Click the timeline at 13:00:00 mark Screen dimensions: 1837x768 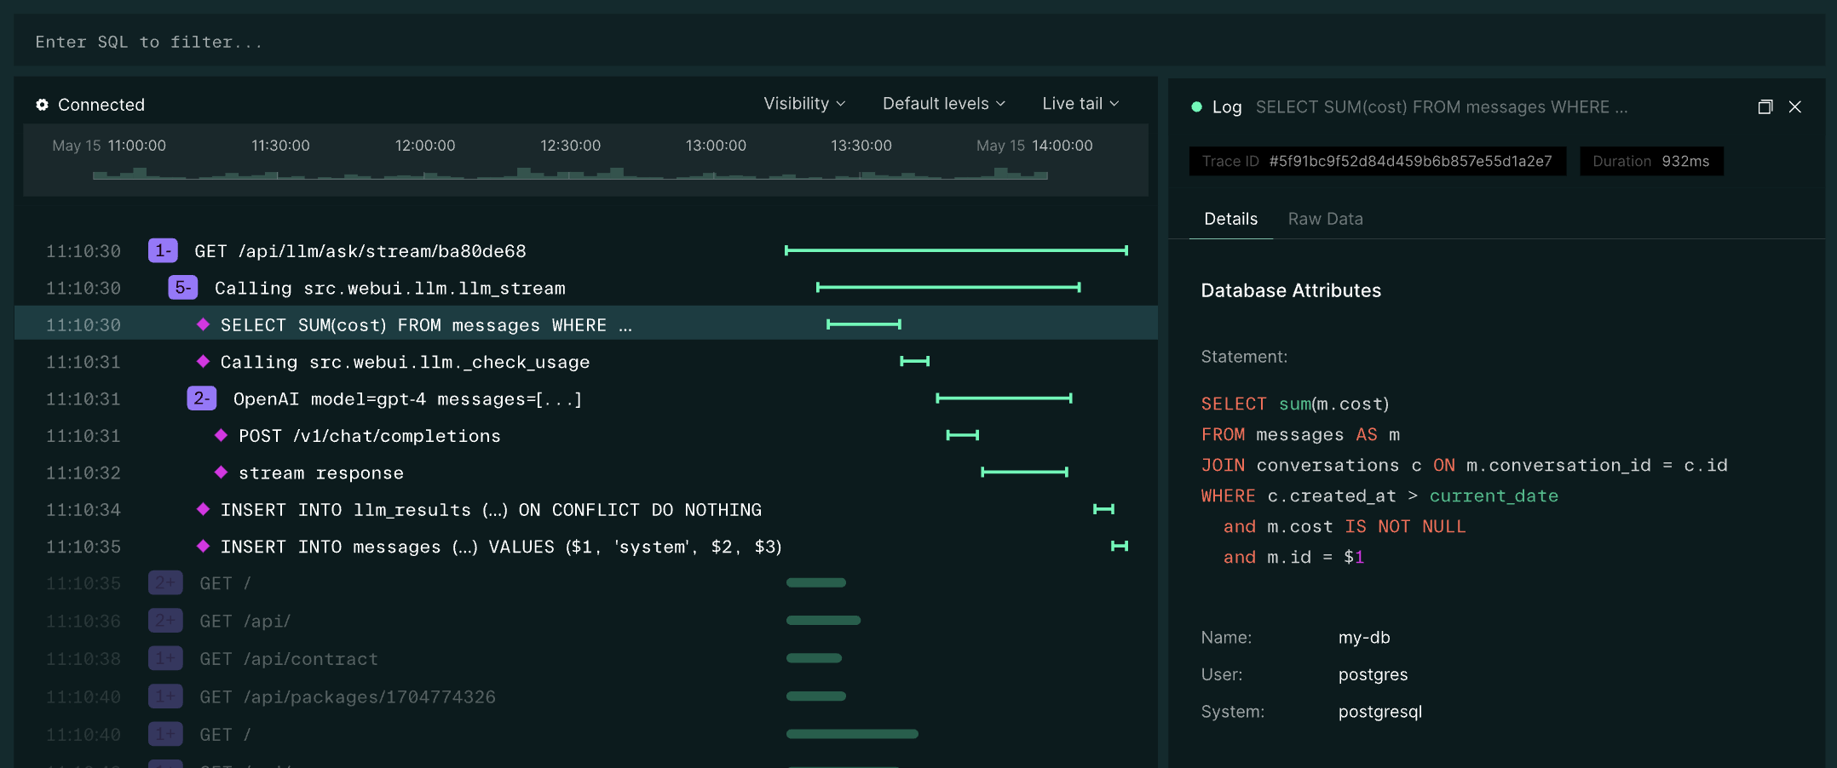[716, 146]
